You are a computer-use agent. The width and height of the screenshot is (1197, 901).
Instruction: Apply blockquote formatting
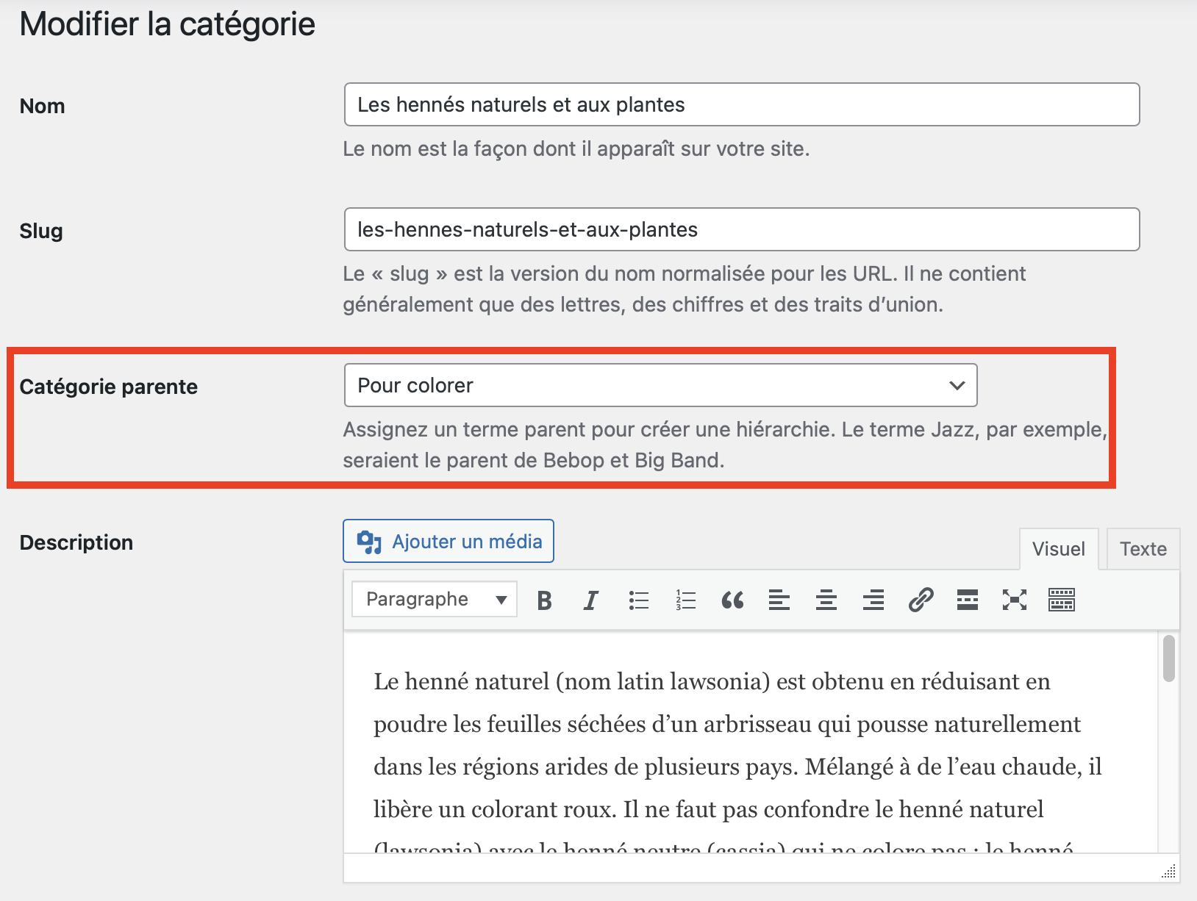pyautogui.click(x=732, y=600)
